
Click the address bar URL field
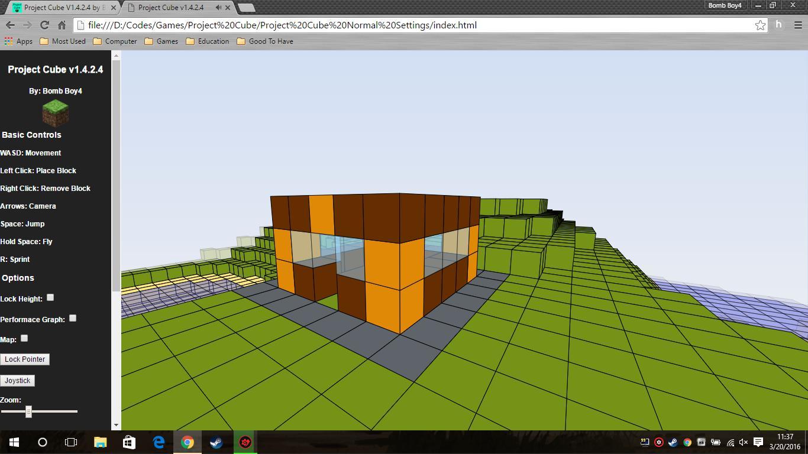click(414, 25)
